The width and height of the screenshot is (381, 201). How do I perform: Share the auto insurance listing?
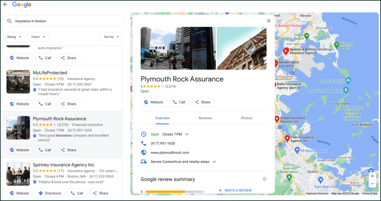pos(69,58)
